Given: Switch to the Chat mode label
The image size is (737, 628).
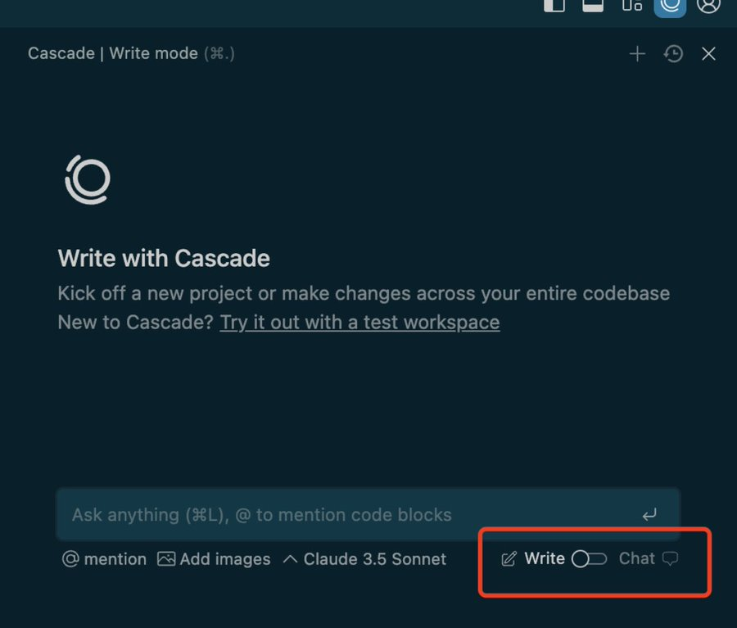Looking at the screenshot, I should click(x=636, y=558).
